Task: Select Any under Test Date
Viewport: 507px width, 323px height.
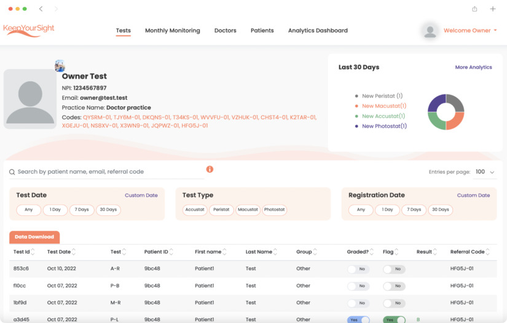Action: click(28, 210)
